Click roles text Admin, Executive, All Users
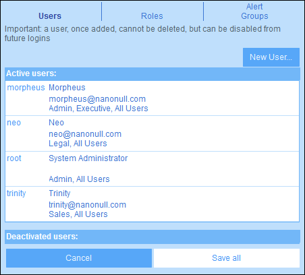305x275 pixels. 99,109
